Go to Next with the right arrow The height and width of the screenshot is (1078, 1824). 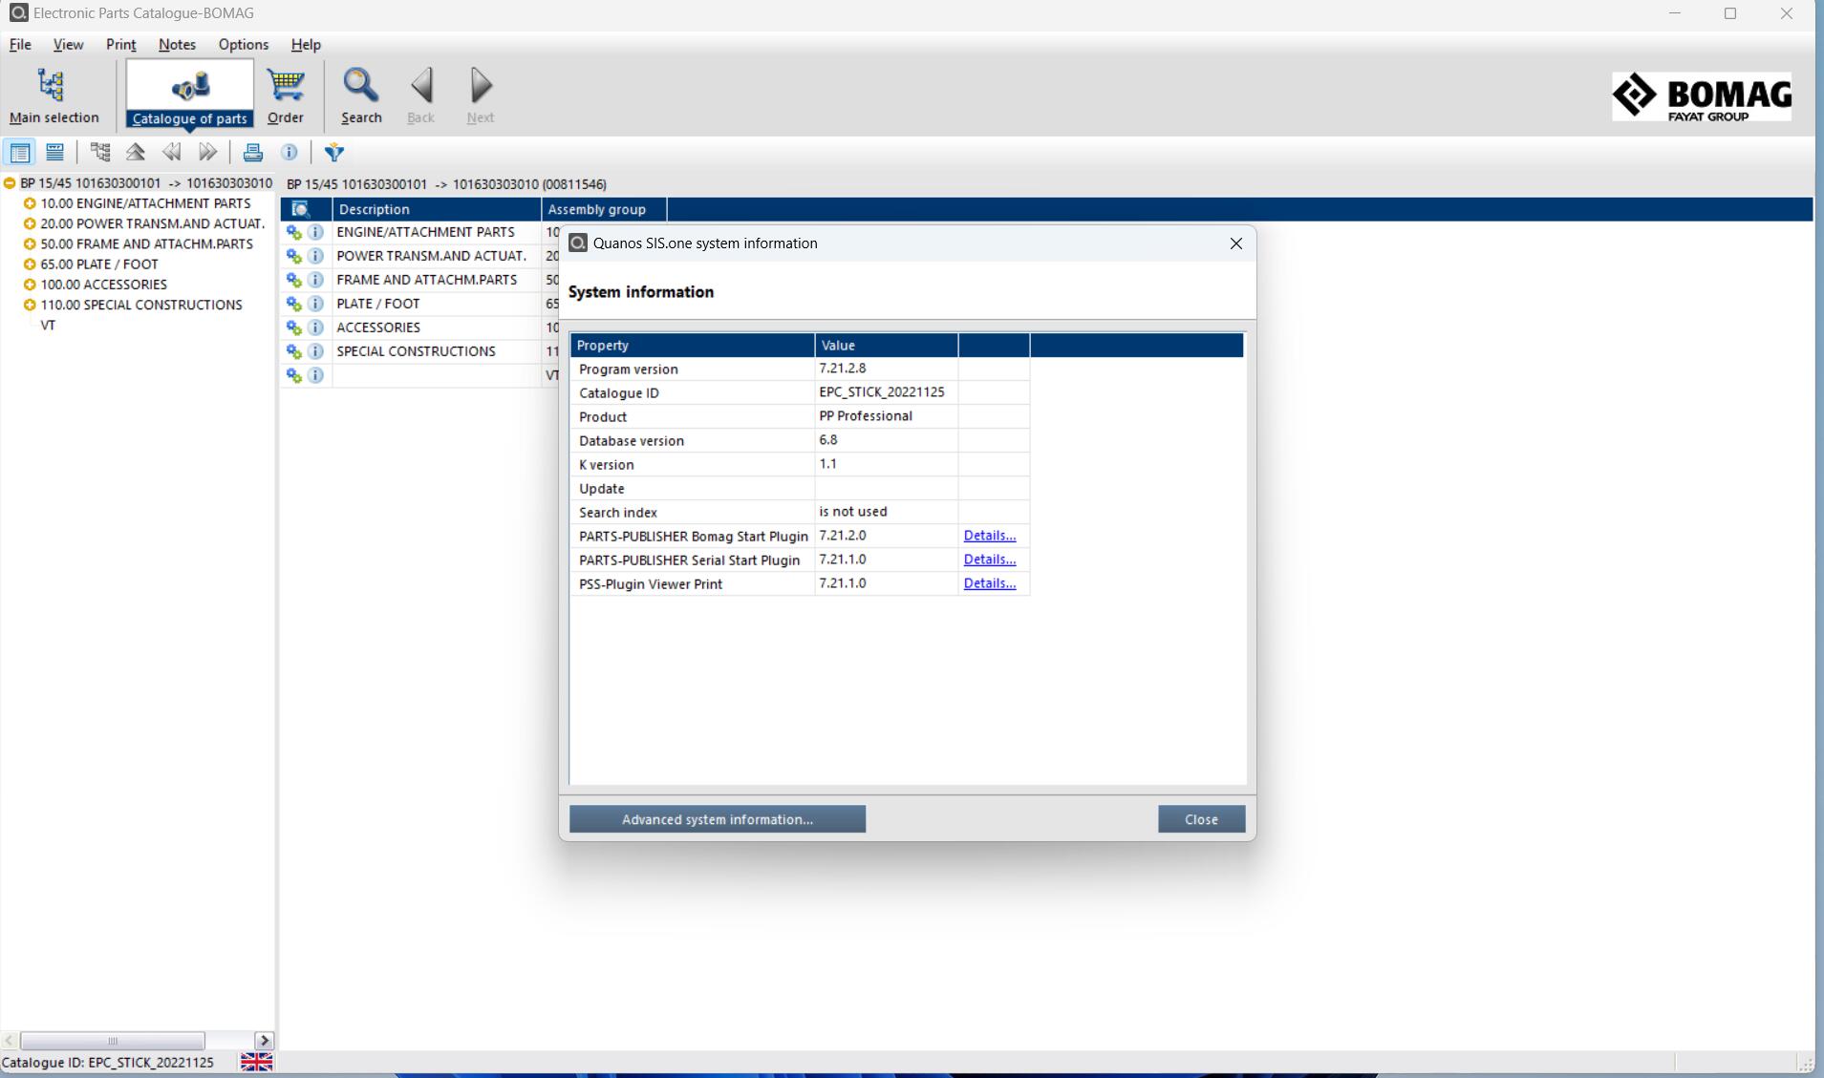pyautogui.click(x=481, y=95)
